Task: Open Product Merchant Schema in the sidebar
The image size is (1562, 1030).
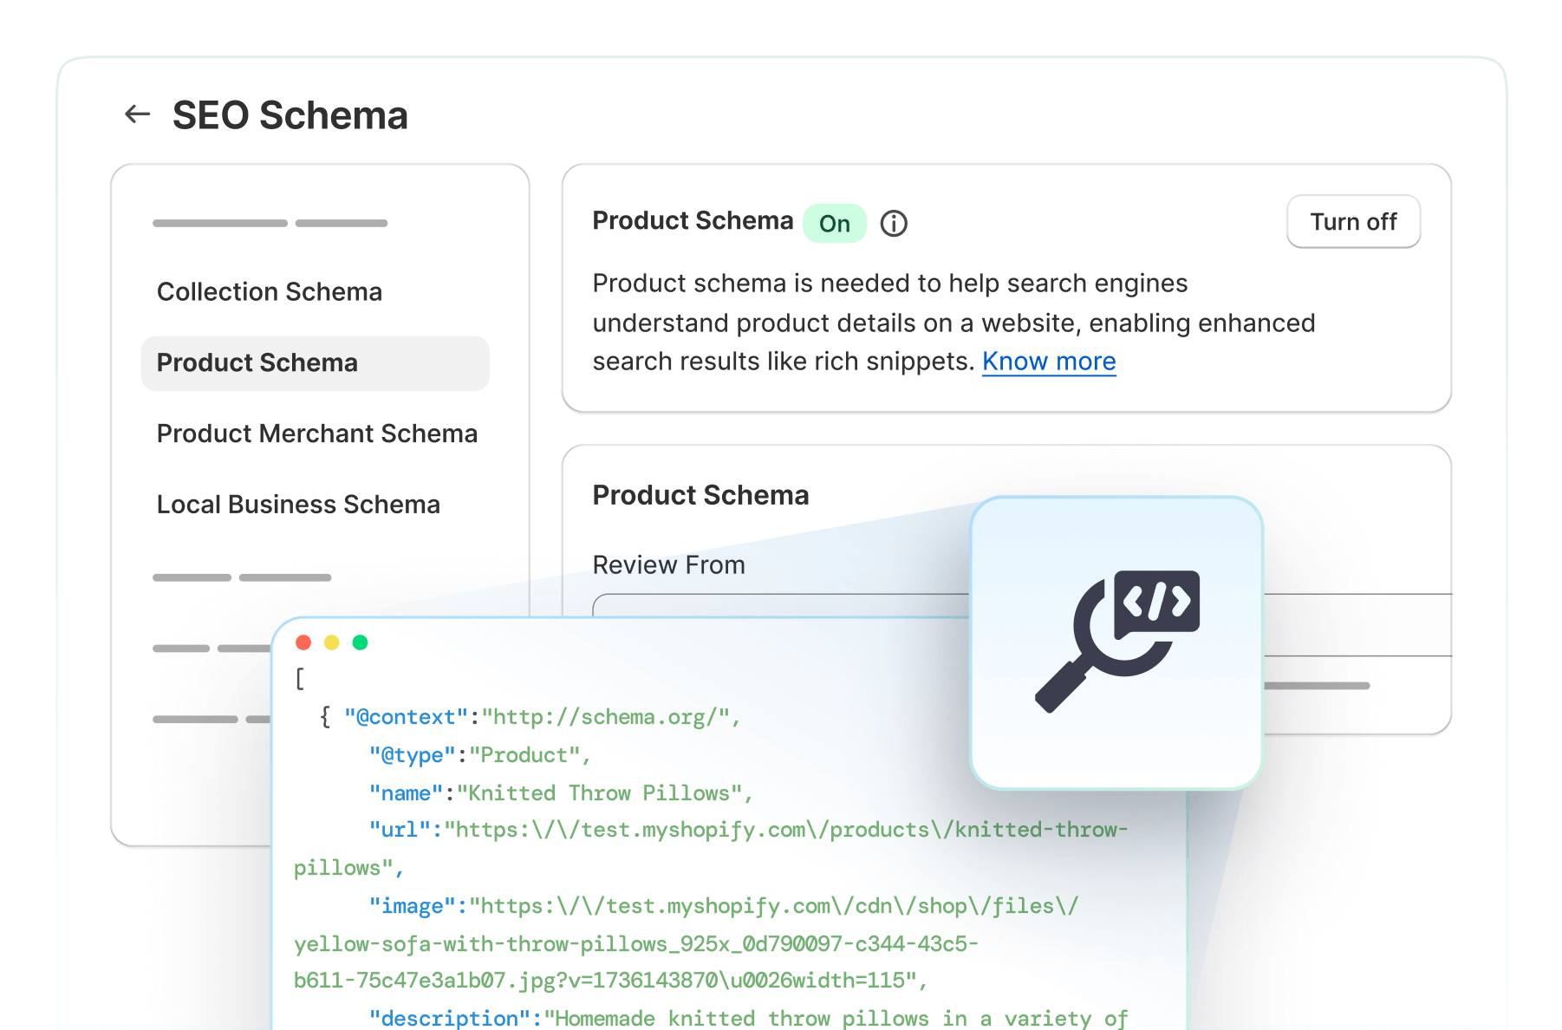Action: (x=317, y=434)
